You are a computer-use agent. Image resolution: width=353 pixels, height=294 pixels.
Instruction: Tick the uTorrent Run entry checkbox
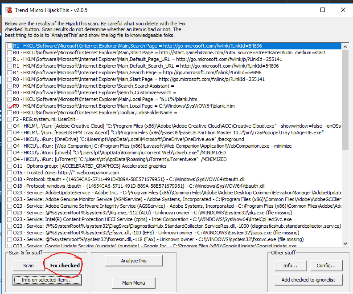(x=9, y=160)
